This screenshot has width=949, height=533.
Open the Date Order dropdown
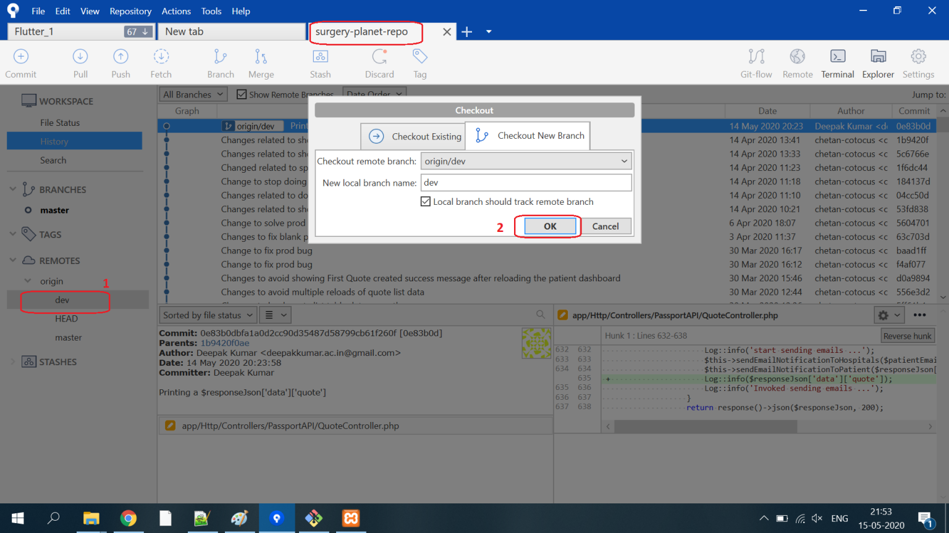[x=375, y=94]
